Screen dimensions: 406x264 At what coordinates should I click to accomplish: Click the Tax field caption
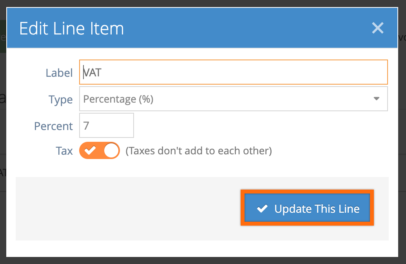point(64,151)
